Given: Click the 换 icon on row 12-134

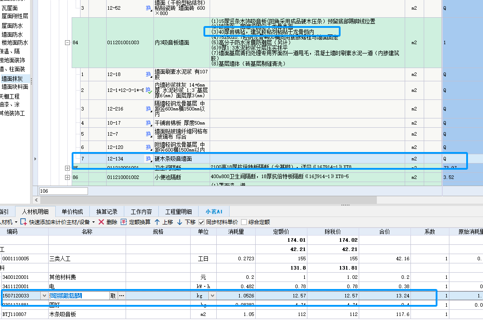Looking at the screenshot, I should click(x=149, y=159).
